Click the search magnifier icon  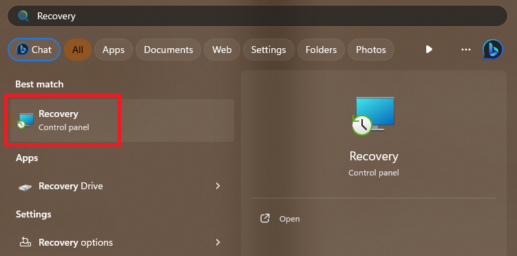tap(23, 16)
